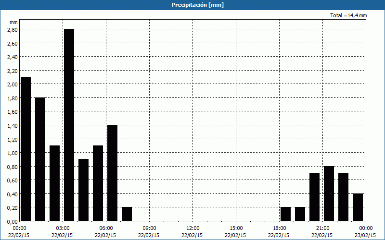
Task: Select the bar reaching 1,40 mm after 06:00
Action: click(x=113, y=173)
